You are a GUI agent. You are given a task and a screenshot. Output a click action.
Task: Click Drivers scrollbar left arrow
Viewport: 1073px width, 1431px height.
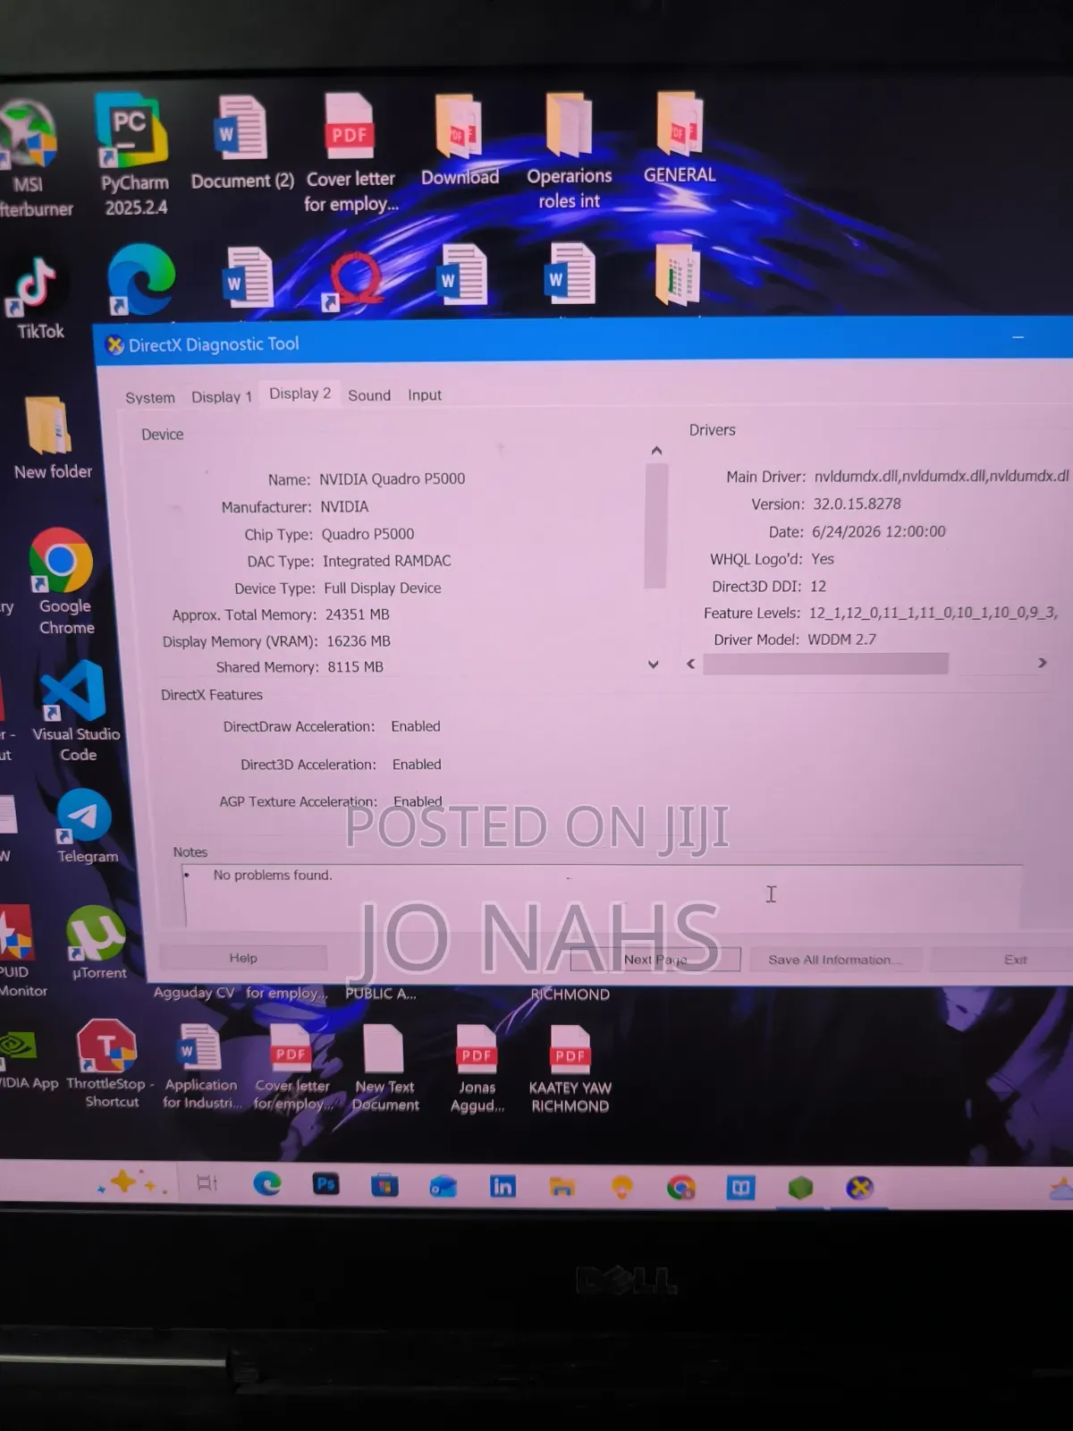coord(690,664)
